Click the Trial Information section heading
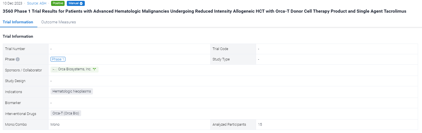422x133 pixels. (x=18, y=36)
